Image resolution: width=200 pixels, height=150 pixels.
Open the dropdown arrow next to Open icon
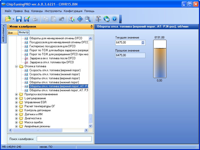[13, 19]
